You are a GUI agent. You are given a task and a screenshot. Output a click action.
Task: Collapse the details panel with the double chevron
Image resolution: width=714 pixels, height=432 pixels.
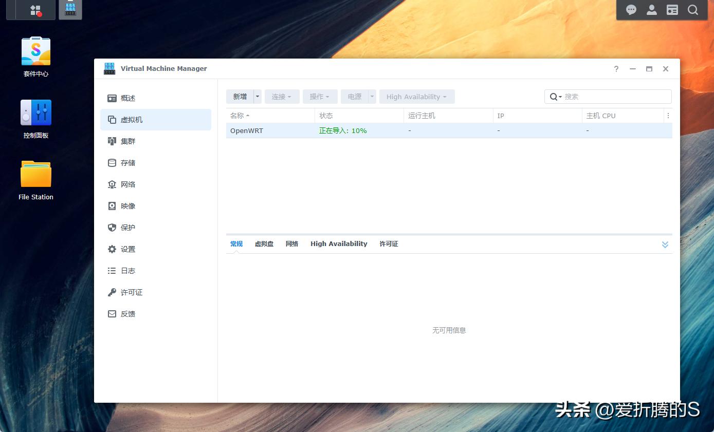click(x=665, y=244)
